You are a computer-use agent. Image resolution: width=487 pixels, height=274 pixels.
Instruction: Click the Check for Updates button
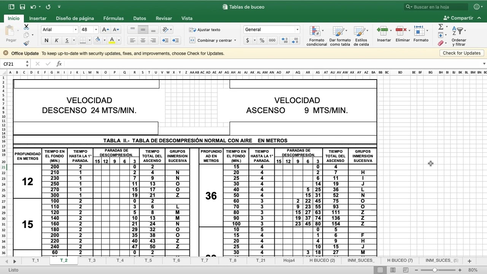(x=462, y=53)
